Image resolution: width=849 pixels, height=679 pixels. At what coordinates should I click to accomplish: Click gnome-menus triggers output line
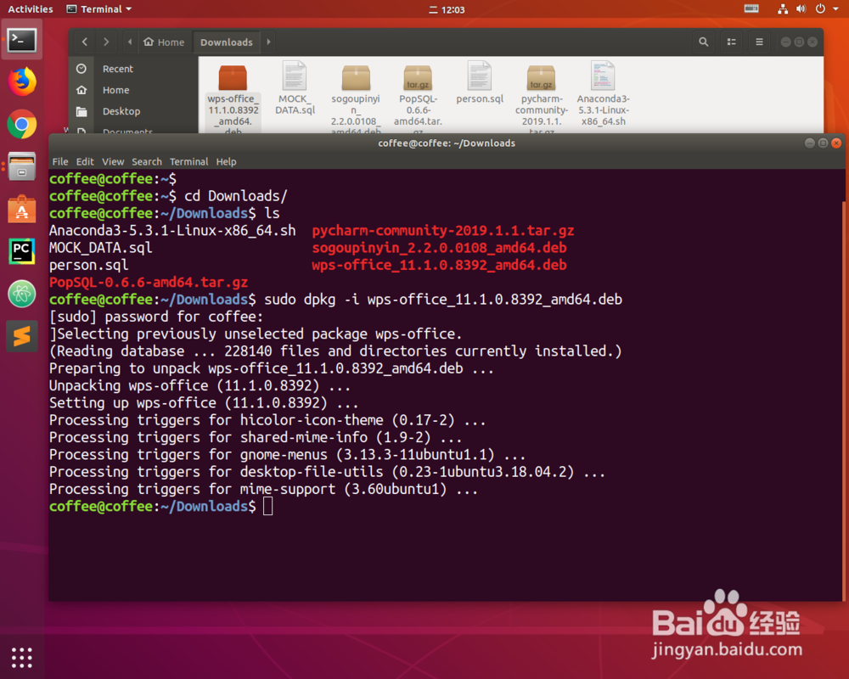[288, 454]
